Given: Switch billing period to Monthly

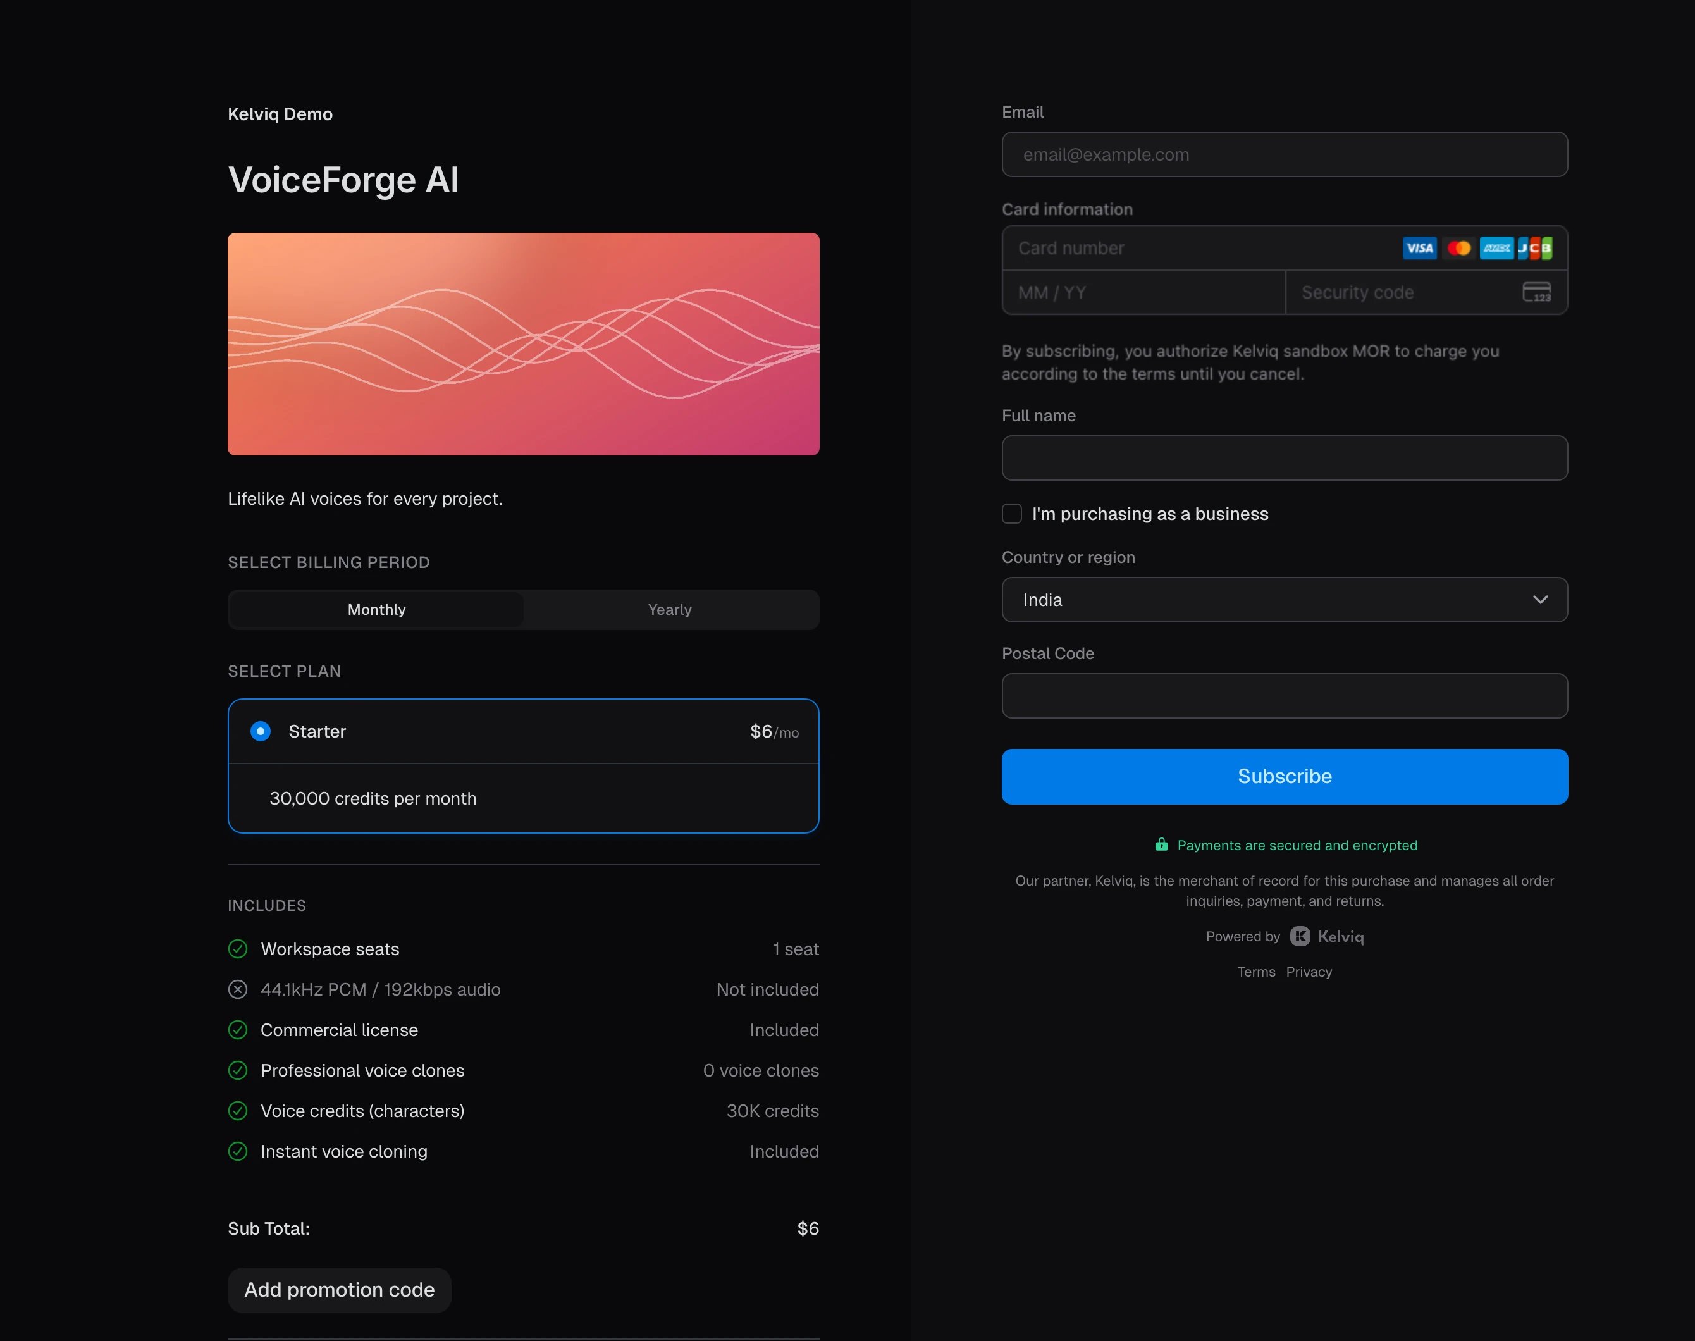Looking at the screenshot, I should pos(377,609).
